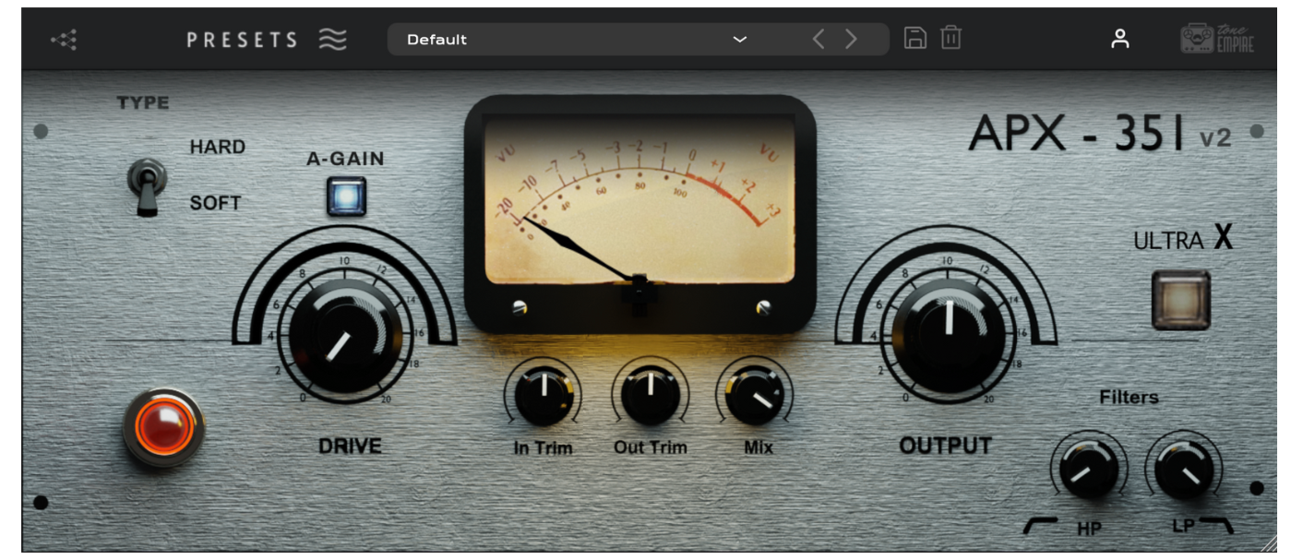The height and width of the screenshot is (560, 1303).
Task: Toggle the red power bypass button
Action: click(164, 428)
